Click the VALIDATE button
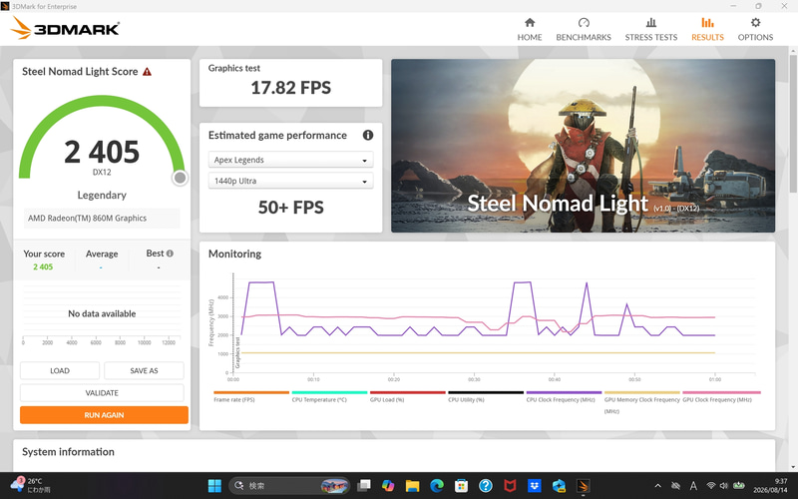 [x=102, y=393]
